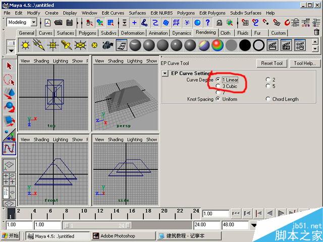323x242 pixels.
Task: Choose the Rotate tool with red arrow
Action: click(x=9, y=107)
